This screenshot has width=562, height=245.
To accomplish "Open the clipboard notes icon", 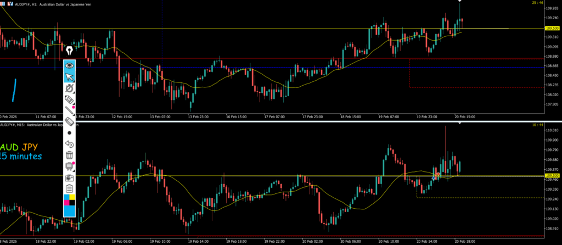I will (x=70, y=188).
